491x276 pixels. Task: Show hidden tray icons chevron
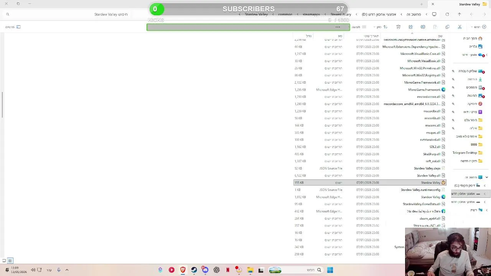point(67,270)
